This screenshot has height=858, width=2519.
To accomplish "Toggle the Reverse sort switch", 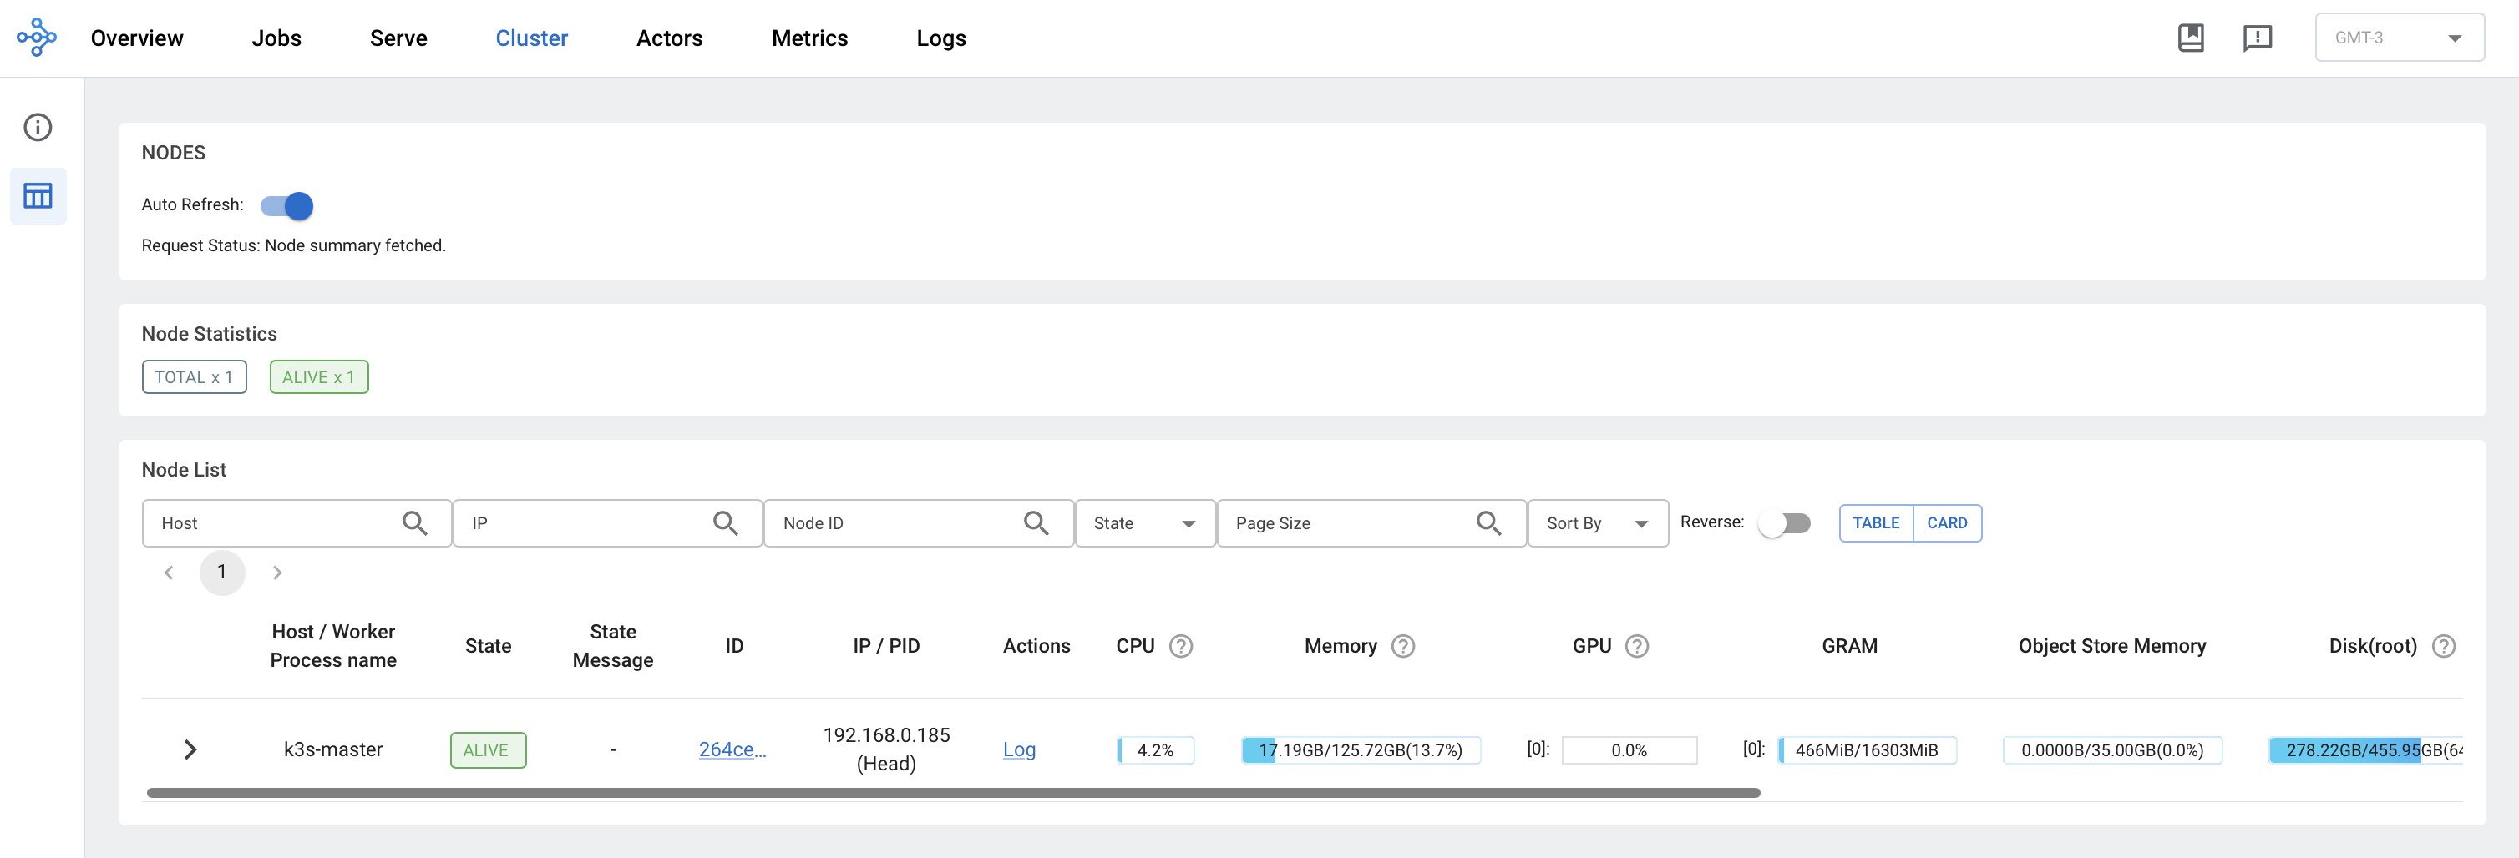I will click(1784, 522).
